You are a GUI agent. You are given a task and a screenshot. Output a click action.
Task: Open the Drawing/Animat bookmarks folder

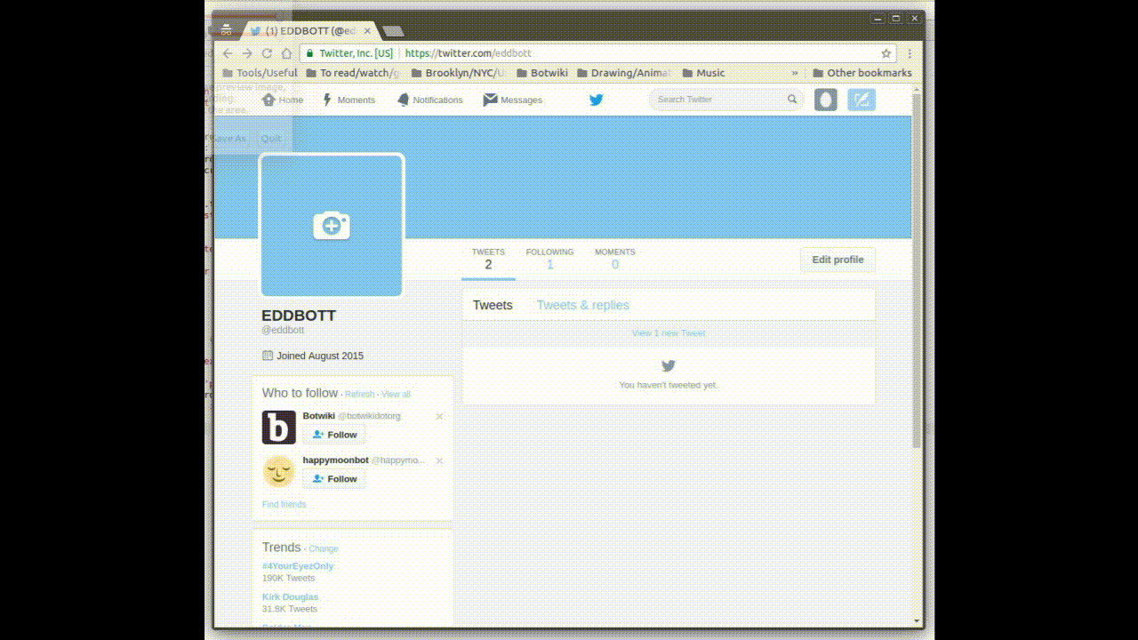click(624, 73)
